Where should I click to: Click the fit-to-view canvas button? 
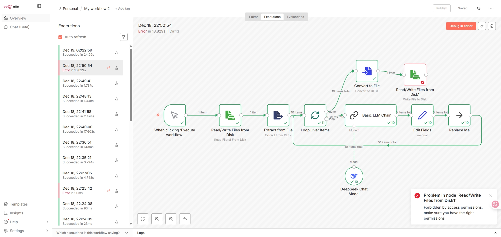coord(143,219)
